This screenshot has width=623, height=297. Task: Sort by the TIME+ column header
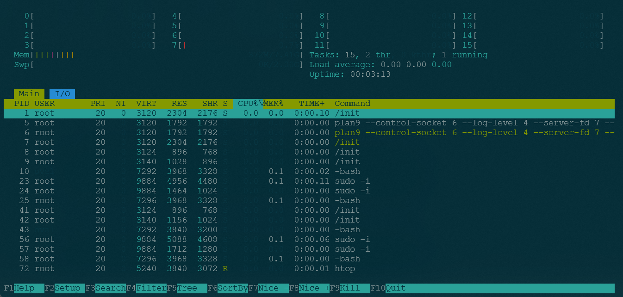coord(311,104)
